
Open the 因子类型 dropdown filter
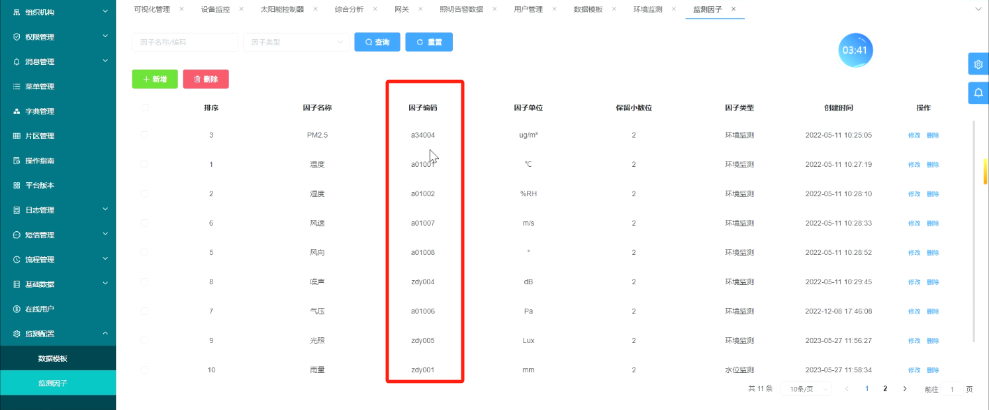coord(296,42)
